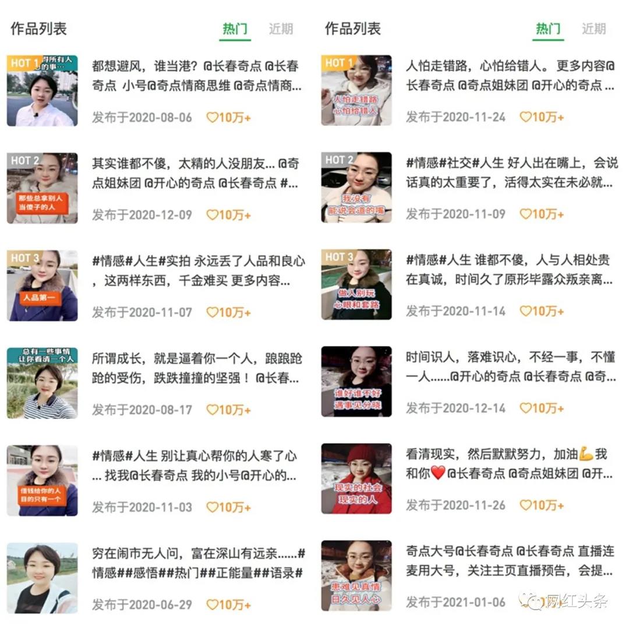The width and height of the screenshot is (629, 629).
Task: Tap heart icon beside 2020-12-14 post
Action: [x=525, y=408]
